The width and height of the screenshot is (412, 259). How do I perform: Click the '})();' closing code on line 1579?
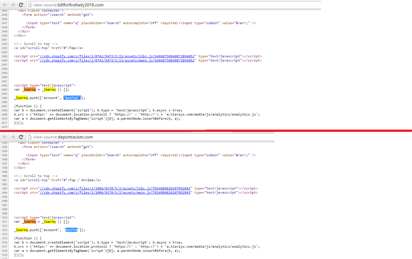tap(19, 255)
